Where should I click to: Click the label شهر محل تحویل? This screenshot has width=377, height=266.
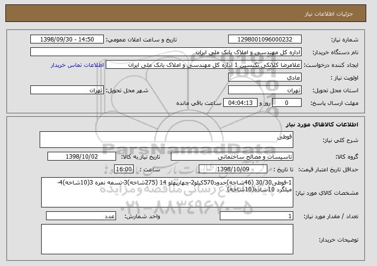(x=127, y=91)
